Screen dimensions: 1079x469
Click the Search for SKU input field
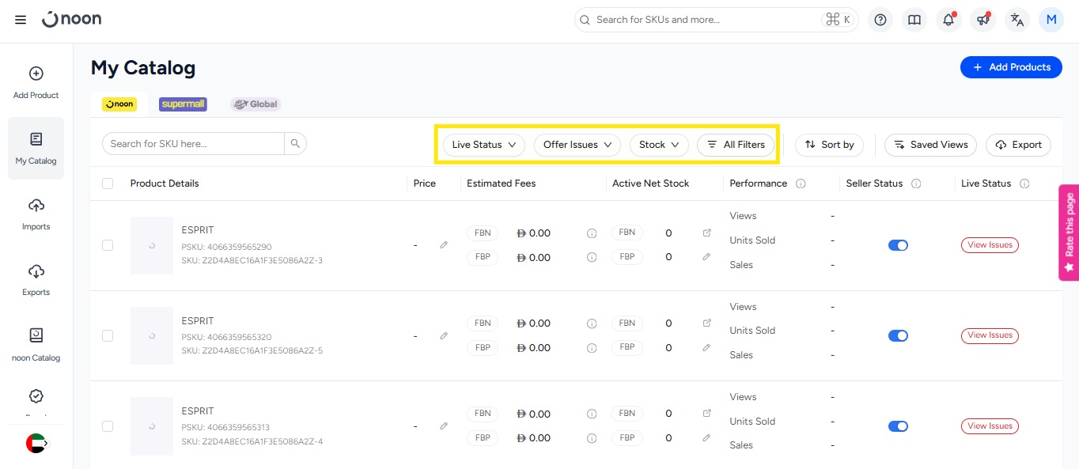tap(194, 143)
